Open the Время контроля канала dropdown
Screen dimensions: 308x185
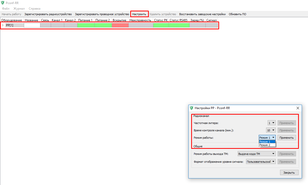coord(271,130)
